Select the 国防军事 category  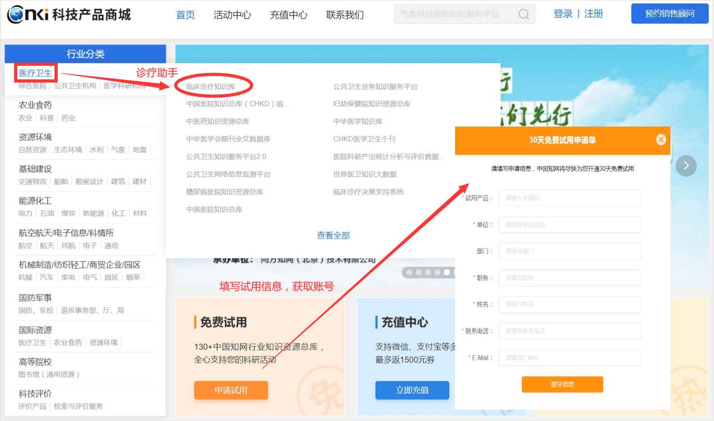coord(35,298)
